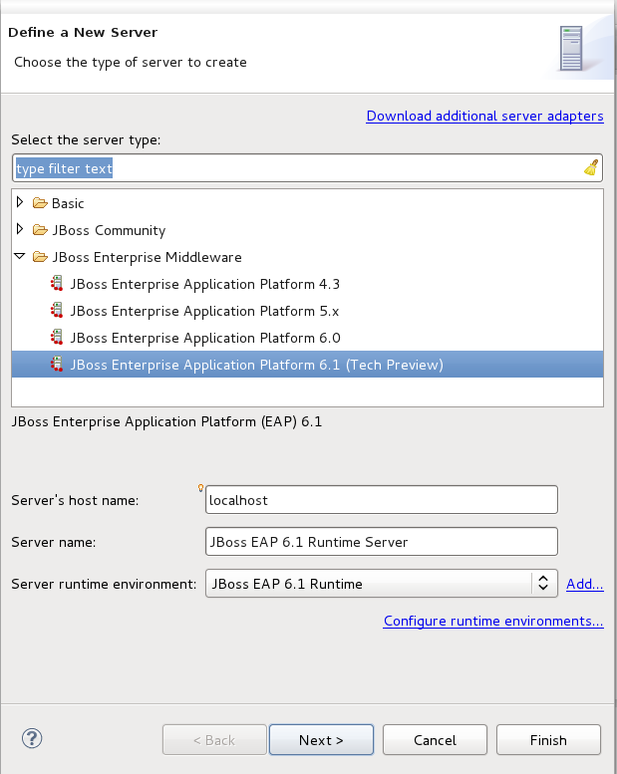Open Download additional server adapters link
Image resolution: width=617 pixels, height=774 pixels.
(484, 116)
